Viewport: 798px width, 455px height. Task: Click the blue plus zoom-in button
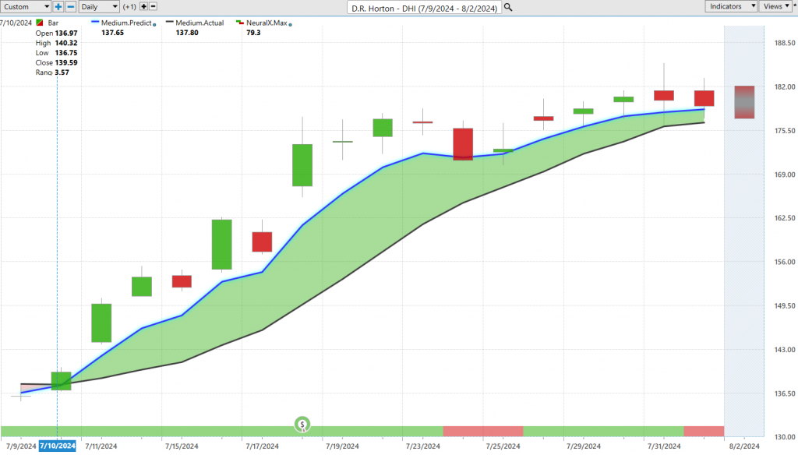(58, 6)
